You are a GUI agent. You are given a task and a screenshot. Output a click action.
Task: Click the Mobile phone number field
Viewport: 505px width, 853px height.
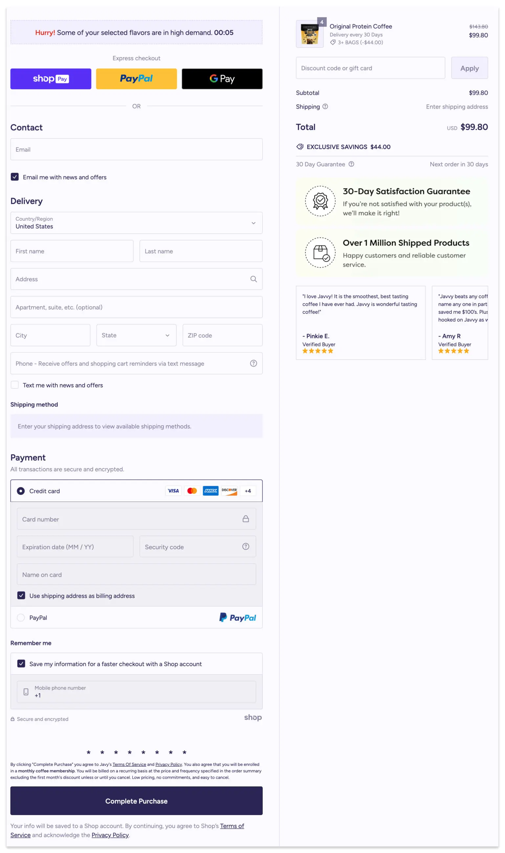(137, 692)
